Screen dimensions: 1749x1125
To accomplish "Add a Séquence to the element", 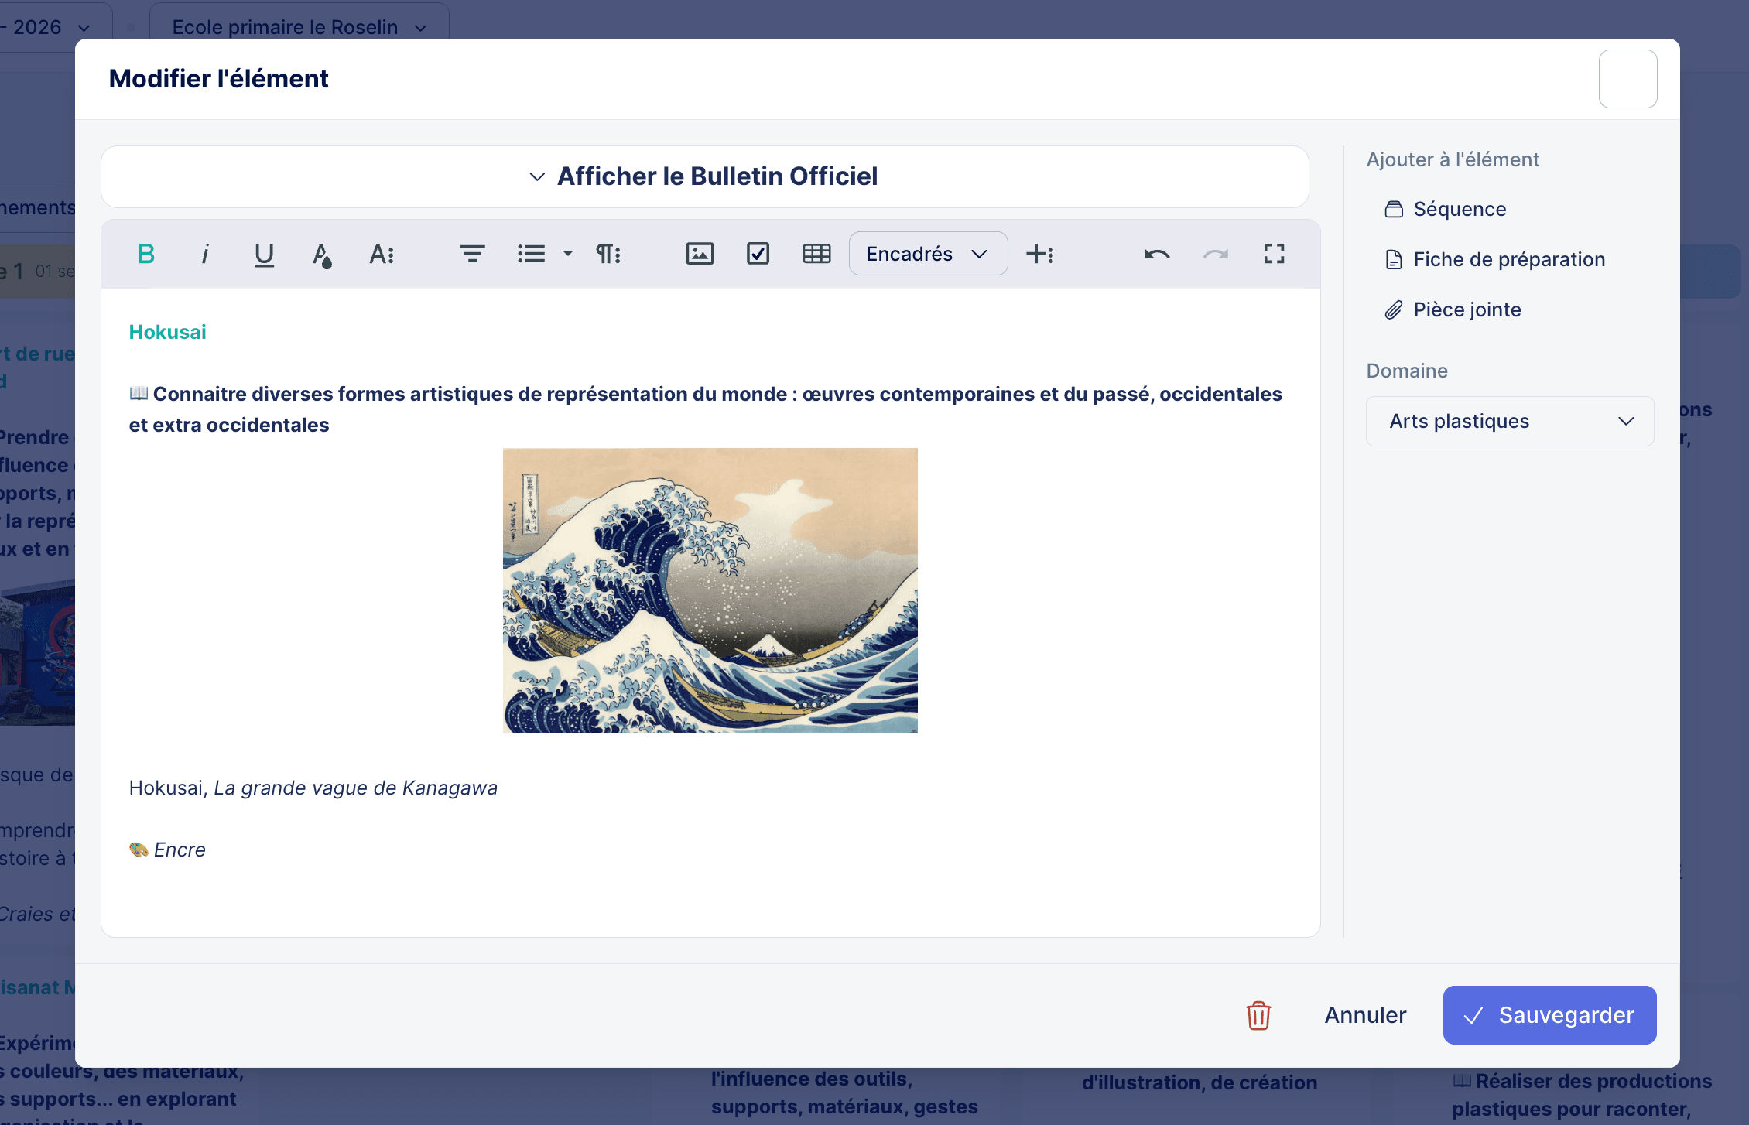I will tap(1459, 208).
